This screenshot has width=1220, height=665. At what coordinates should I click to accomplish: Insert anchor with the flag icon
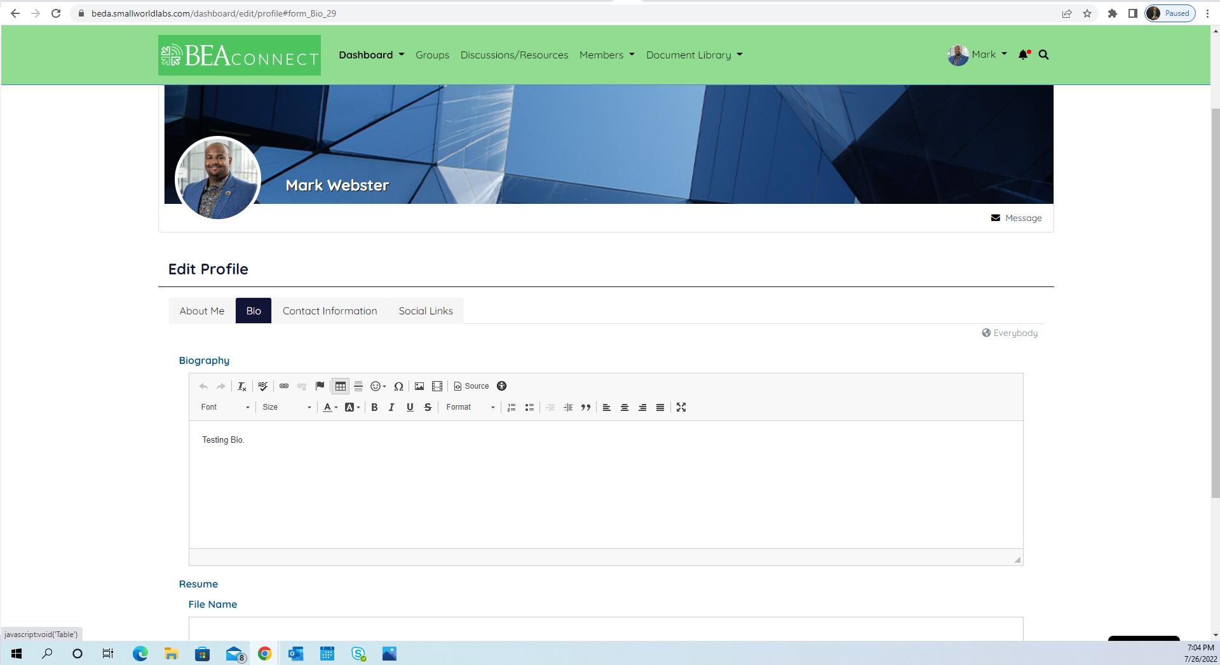[320, 386]
